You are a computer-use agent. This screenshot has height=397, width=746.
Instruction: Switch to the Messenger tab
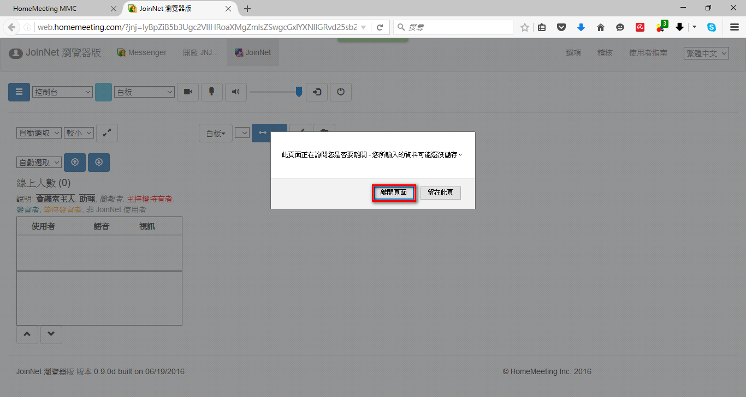click(142, 52)
